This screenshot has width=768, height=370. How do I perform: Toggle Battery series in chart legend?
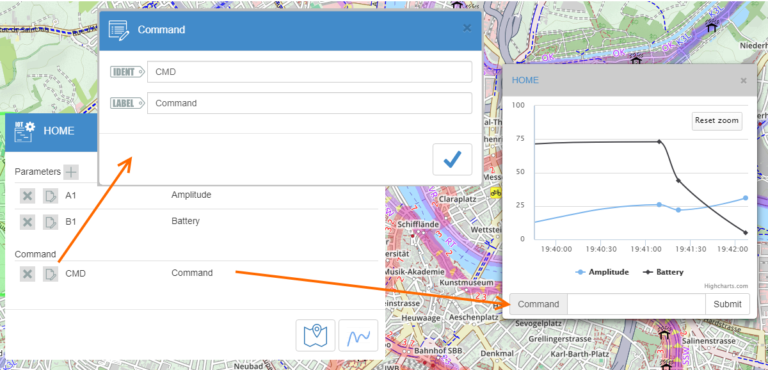pos(663,272)
